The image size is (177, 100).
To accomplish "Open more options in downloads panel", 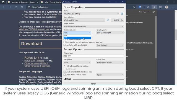I will 149,12.
